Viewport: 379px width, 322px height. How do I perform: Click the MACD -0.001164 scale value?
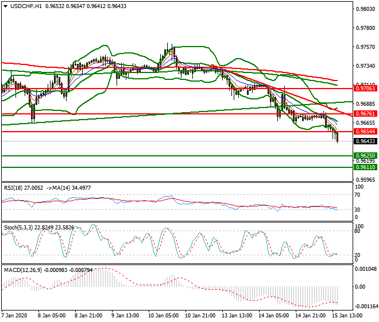coord(366,306)
